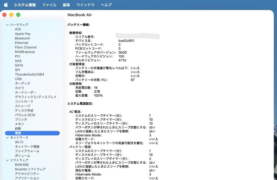Image resolution: width=277 pixels, height=180 pixels.
Task: Open the Apple menu
Action: 6,4
